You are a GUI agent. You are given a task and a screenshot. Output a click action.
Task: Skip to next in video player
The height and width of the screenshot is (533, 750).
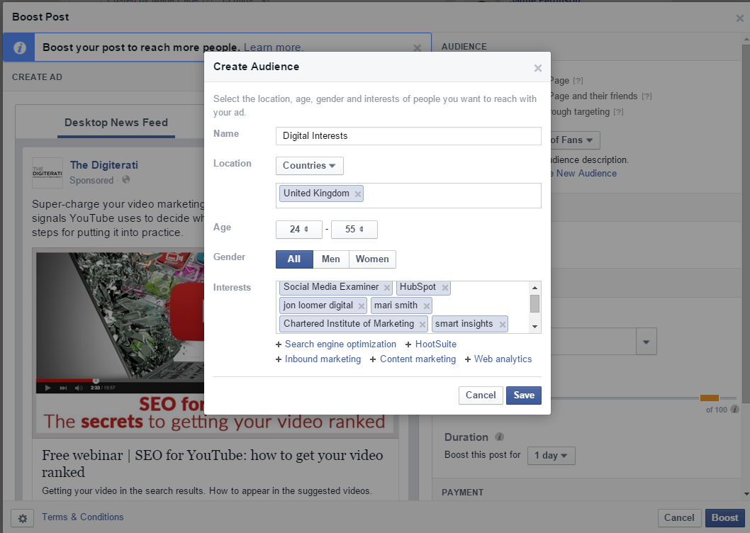click(x=63, y=388)
